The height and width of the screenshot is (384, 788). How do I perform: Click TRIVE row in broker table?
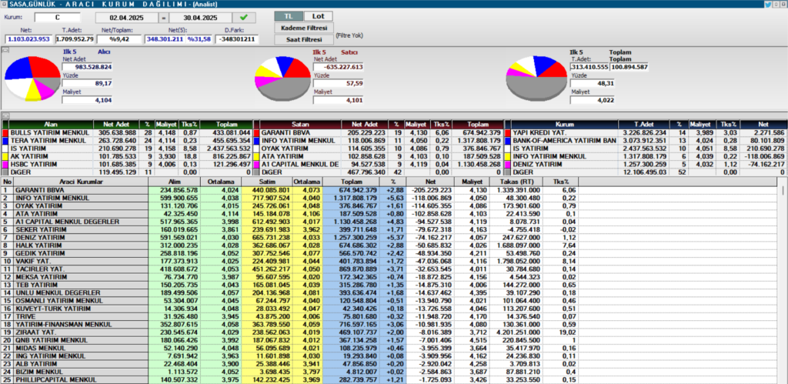[290, 316]
